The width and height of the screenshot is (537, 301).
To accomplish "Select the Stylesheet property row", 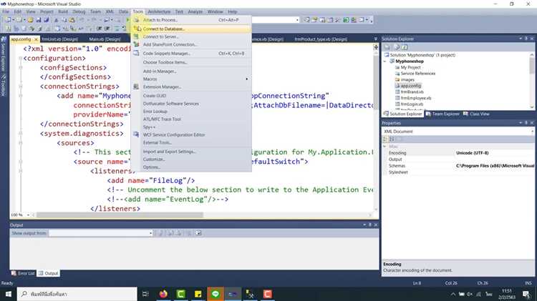I will point(458,172).
